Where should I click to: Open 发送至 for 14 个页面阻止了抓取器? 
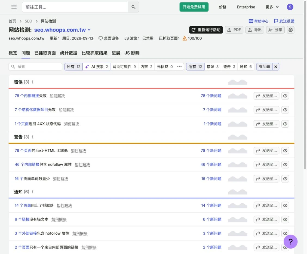pyautogui.click(x=266, y=206)
